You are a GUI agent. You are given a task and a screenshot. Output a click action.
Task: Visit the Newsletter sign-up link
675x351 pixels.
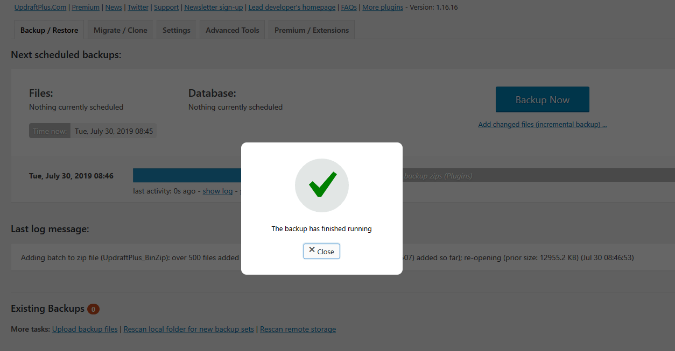(x=214, y=8)
